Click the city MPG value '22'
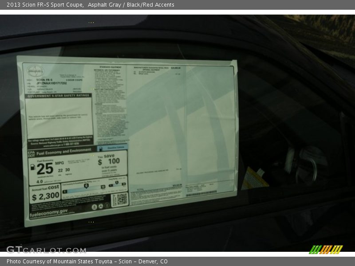355x266 pixels. pos(60,170)
